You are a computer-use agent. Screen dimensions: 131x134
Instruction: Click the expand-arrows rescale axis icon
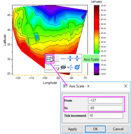pos(70,59)
